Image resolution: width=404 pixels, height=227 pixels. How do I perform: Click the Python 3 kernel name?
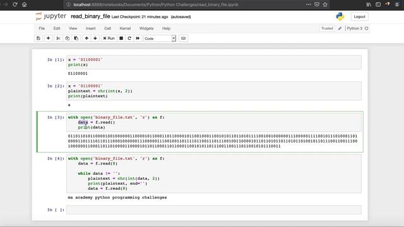coord(355,28)
